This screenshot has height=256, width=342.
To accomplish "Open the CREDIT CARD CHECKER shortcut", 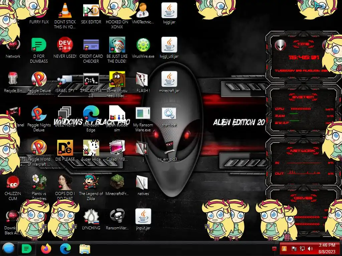I will (x=91, y=45).
